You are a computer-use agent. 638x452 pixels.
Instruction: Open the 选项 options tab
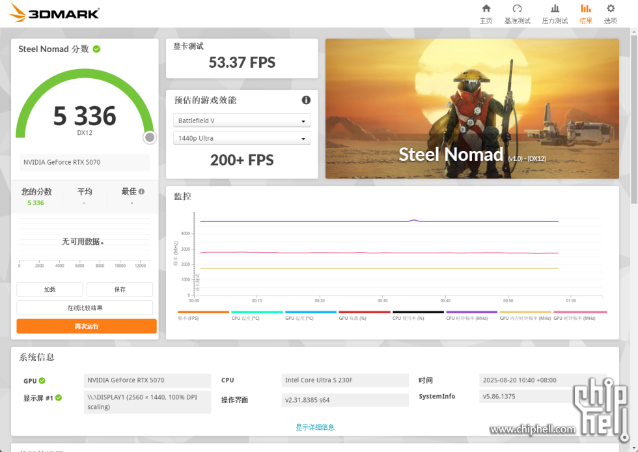(x=611, y=14)
